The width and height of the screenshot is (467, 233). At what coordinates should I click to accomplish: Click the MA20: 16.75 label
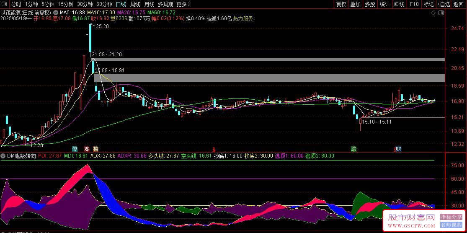pyautogui.click(x=132, y=13)
